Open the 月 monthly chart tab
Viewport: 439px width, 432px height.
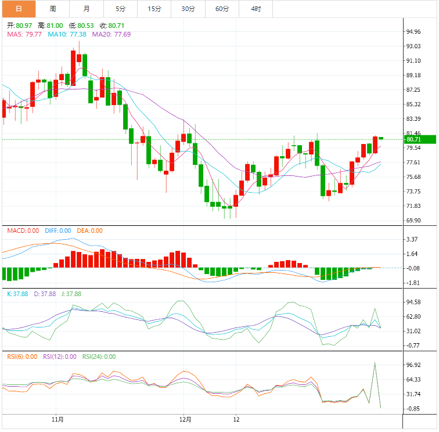coord(87,9)
